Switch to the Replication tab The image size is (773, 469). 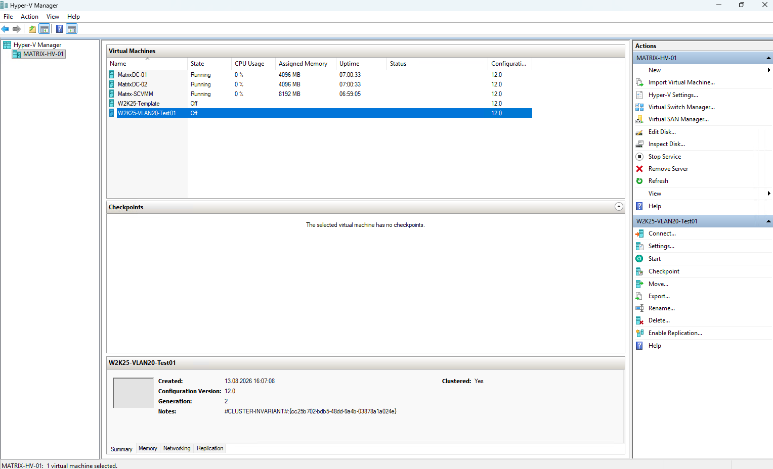coord(210,448)
